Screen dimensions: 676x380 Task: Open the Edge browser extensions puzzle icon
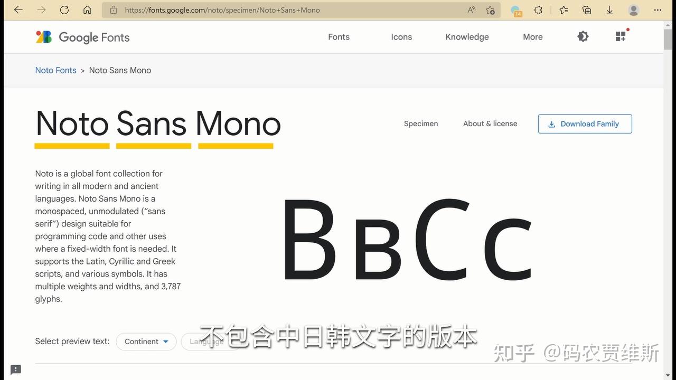[538, 10]
